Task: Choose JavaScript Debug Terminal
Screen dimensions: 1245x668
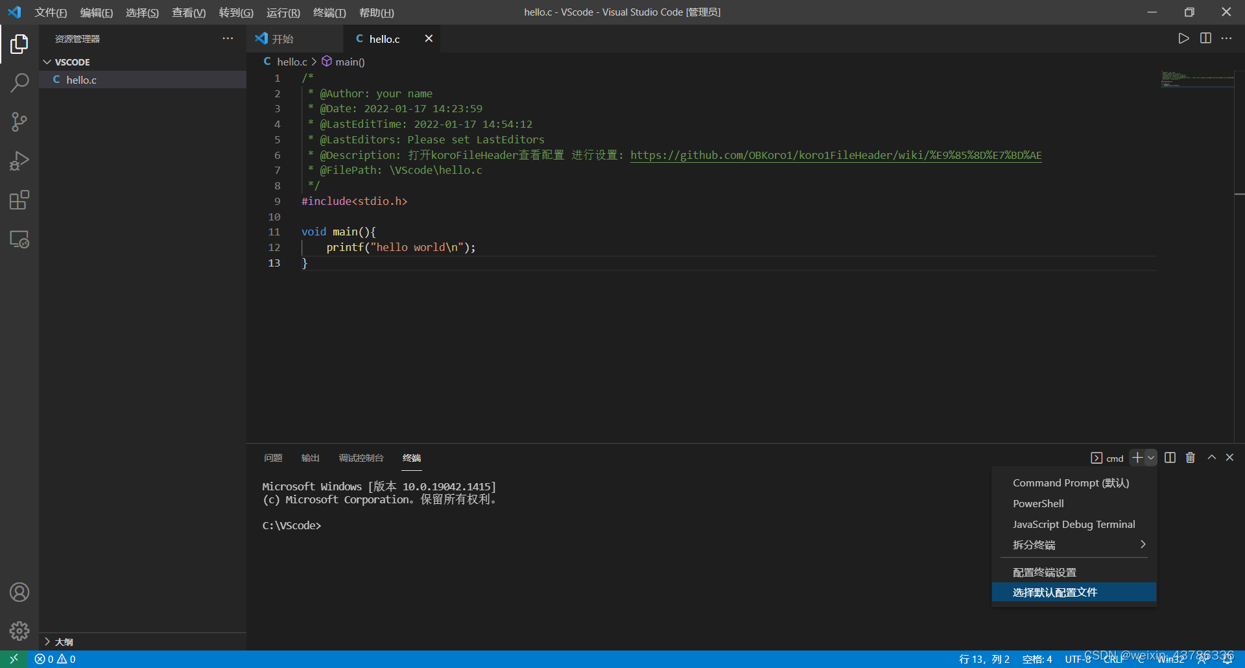Action: pos(1074,525)
